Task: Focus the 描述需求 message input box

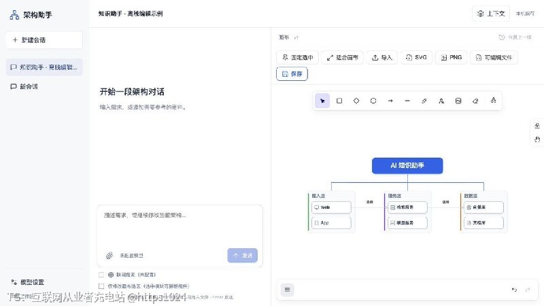Action: point(180,226)
